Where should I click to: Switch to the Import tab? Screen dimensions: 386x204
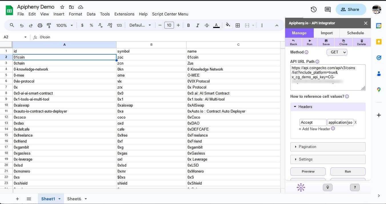point(327,33)
